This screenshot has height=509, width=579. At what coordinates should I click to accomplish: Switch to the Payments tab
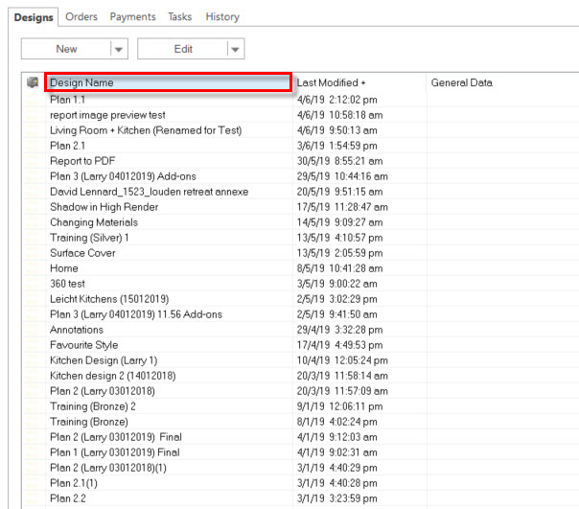(x=132, y=16)
